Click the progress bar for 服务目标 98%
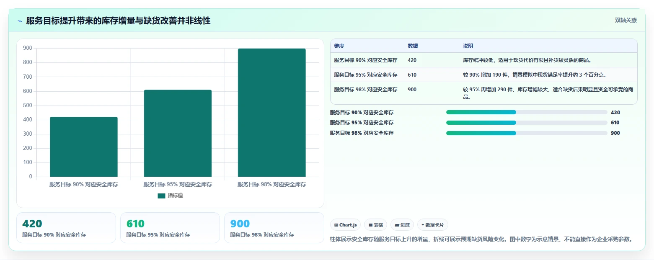Viewport: 654px width, 260px height. pos(527,133)
